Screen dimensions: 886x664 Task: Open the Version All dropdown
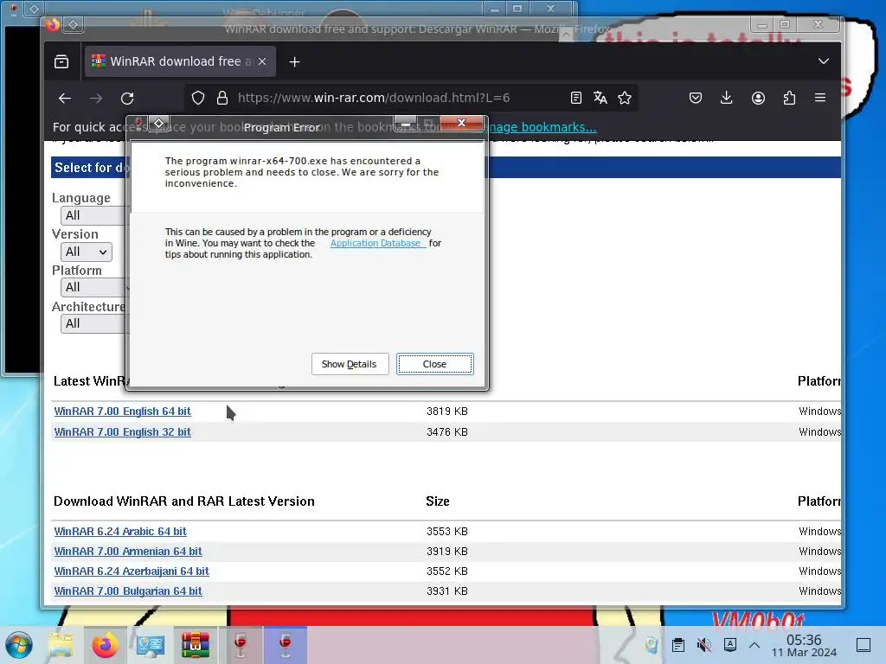86,252
